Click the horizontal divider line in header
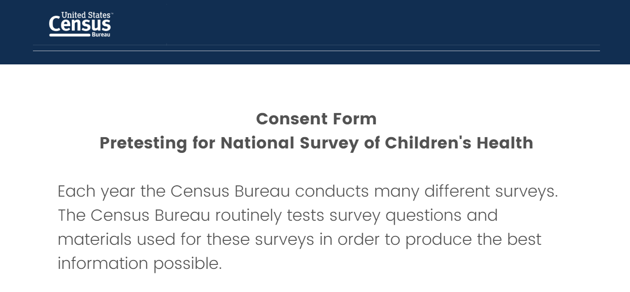 click(316, 51)
